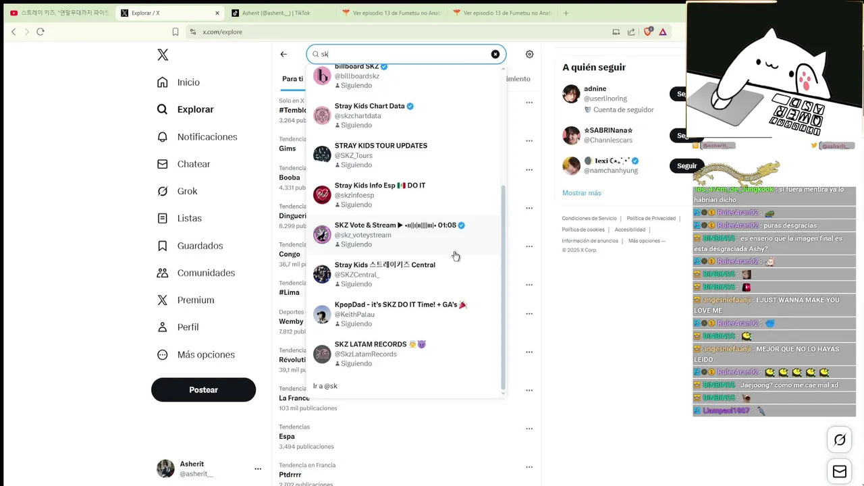The width and height of the screenshot is (864, 486).
Task: Open Accesibilidad link
Action: point(630,230)
